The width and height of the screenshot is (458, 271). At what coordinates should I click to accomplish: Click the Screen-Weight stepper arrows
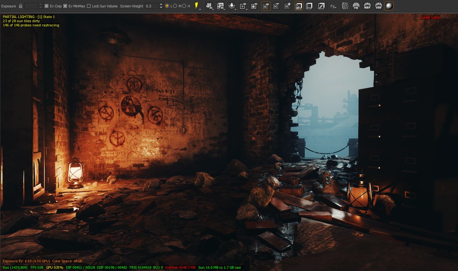point(161,6)
